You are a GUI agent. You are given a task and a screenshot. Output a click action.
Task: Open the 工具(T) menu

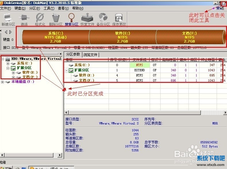tap(49, 8)
